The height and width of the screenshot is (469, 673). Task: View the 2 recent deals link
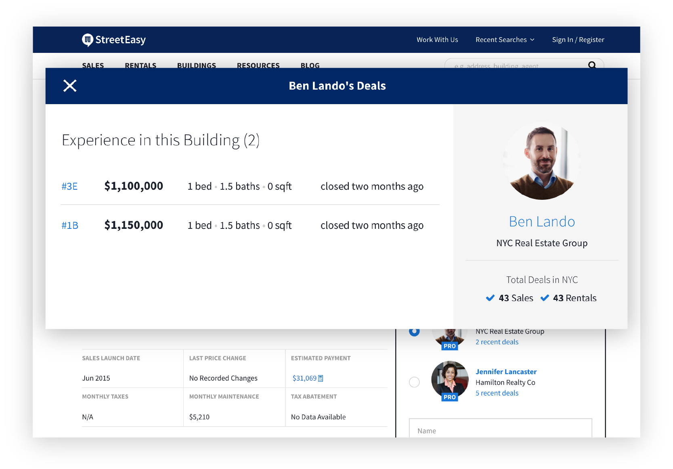point(497,342)
